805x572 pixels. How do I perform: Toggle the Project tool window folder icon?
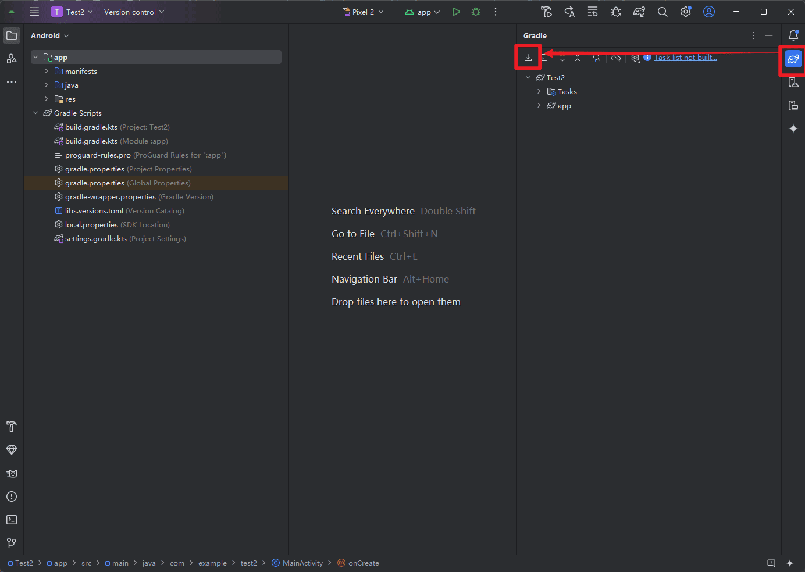(x=12, y=35)
